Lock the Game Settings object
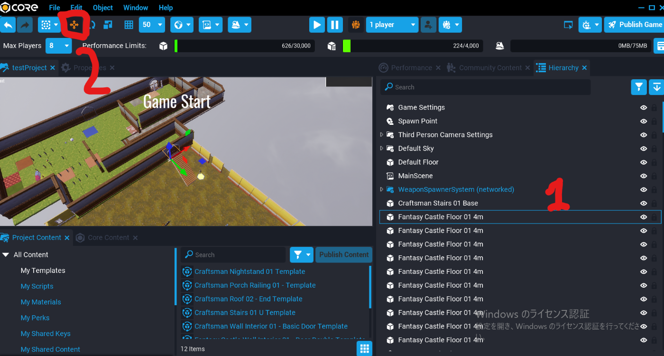This screenshot has height=356, width=664. [655, 108]
